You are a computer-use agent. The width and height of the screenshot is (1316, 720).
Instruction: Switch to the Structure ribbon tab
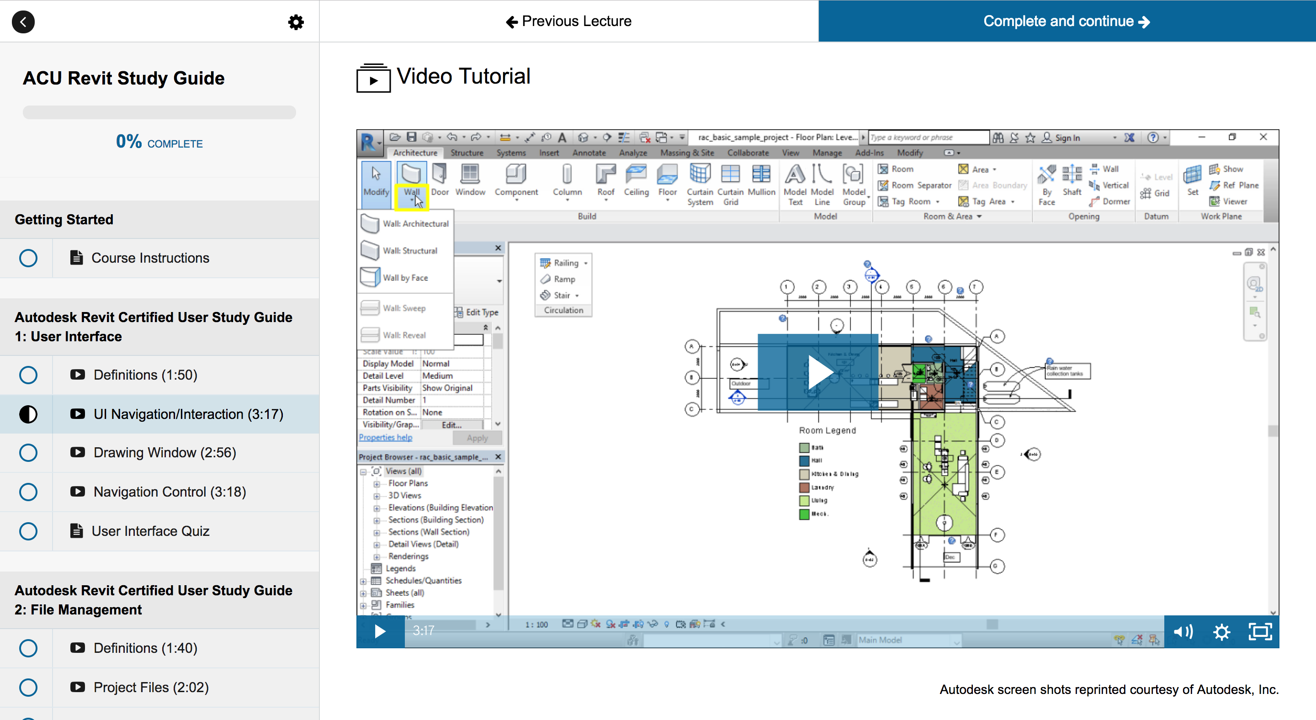[467, 153]
